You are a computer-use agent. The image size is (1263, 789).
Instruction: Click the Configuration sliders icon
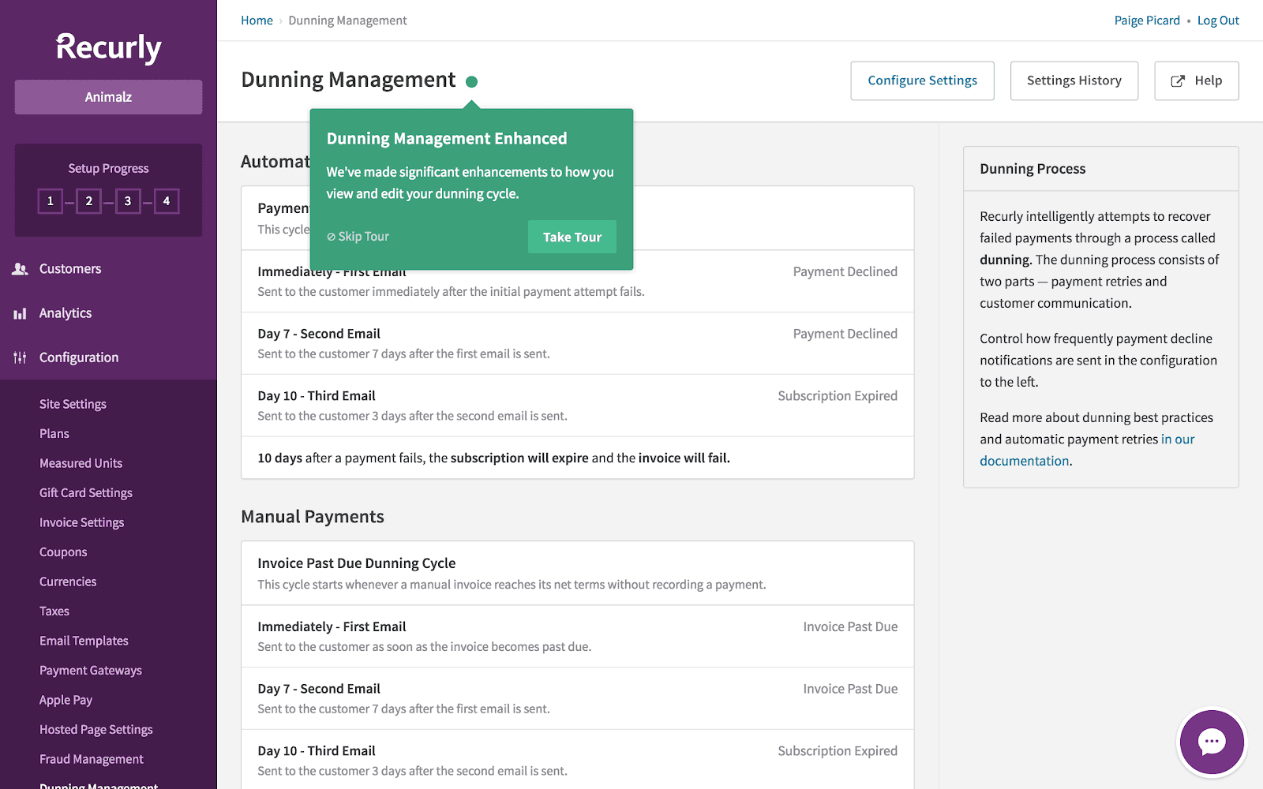[21, 357]
